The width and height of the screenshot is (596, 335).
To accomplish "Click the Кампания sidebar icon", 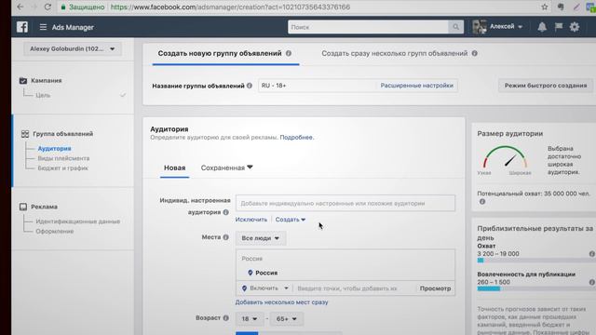I will coord(23,81).
